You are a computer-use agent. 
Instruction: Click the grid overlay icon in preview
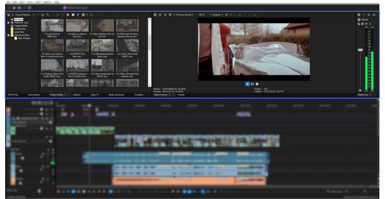[x=226, y=15]
